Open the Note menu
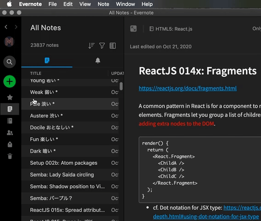261x221 pixels. 103,4
